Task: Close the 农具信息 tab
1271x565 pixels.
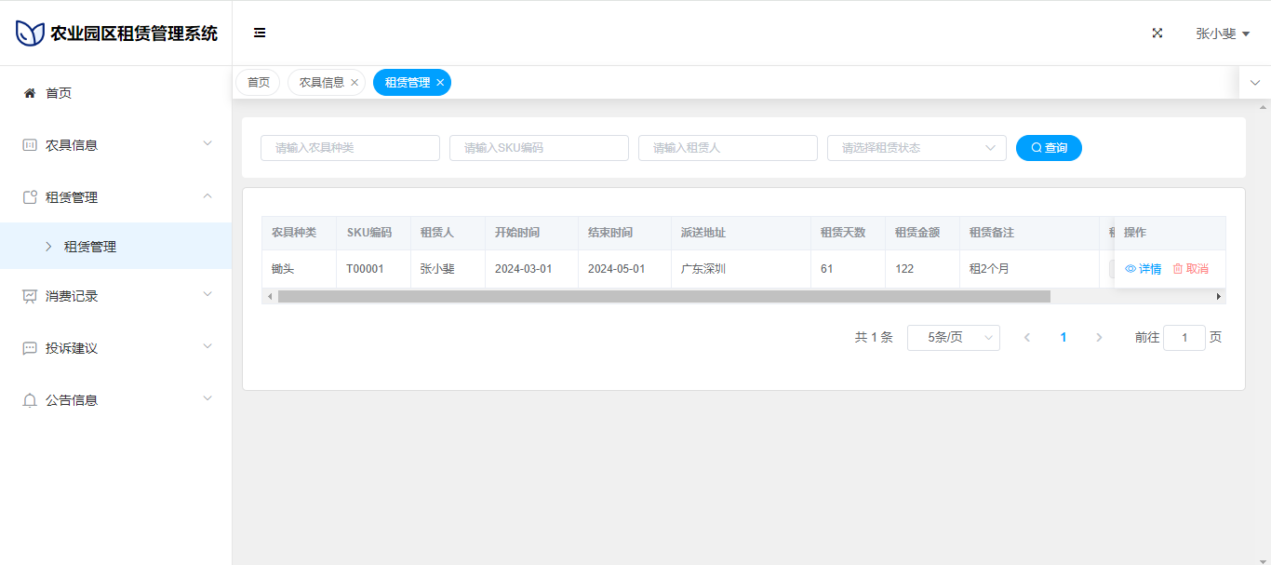Action: point(355,83)
